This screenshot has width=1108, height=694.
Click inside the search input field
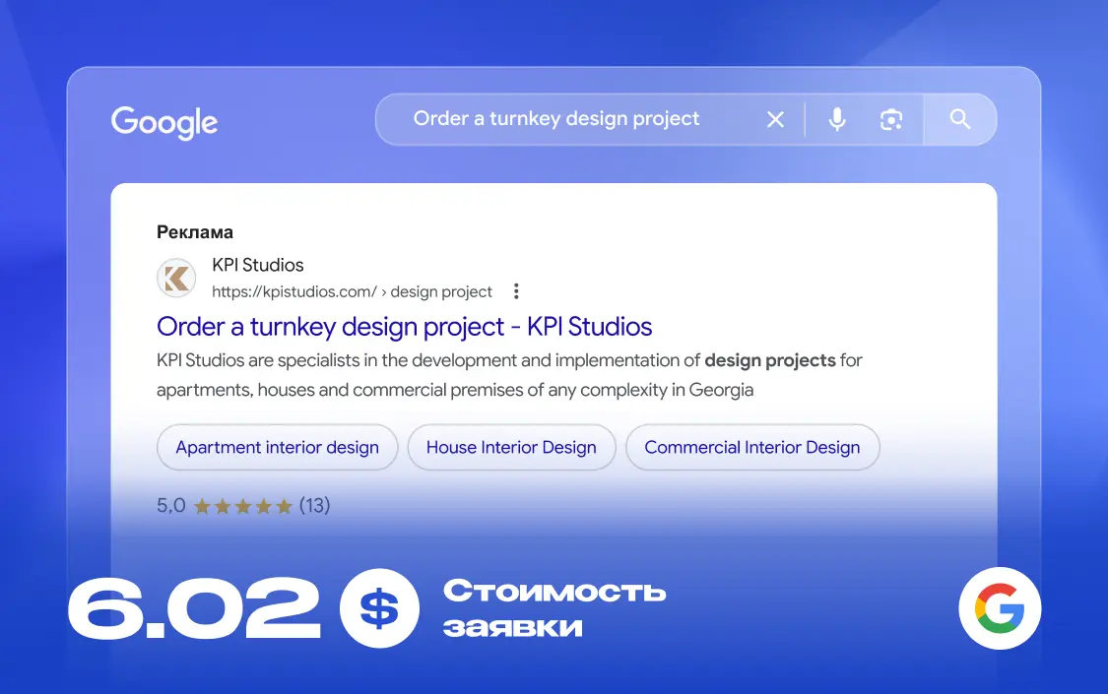556,118
